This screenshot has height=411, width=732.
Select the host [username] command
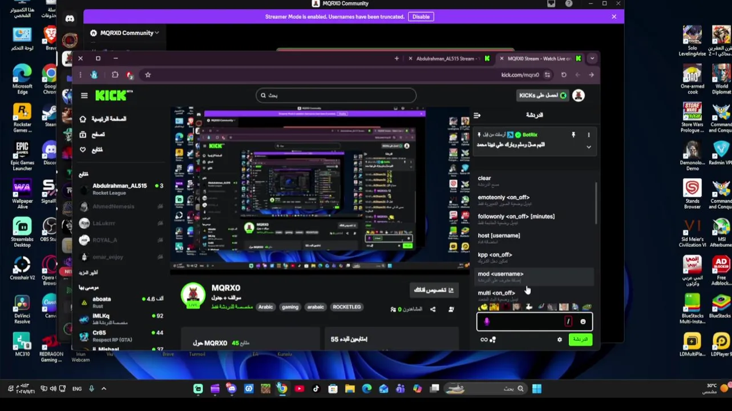533,238
